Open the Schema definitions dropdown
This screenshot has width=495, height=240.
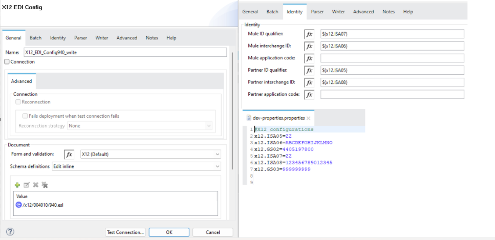pos(136,166)
